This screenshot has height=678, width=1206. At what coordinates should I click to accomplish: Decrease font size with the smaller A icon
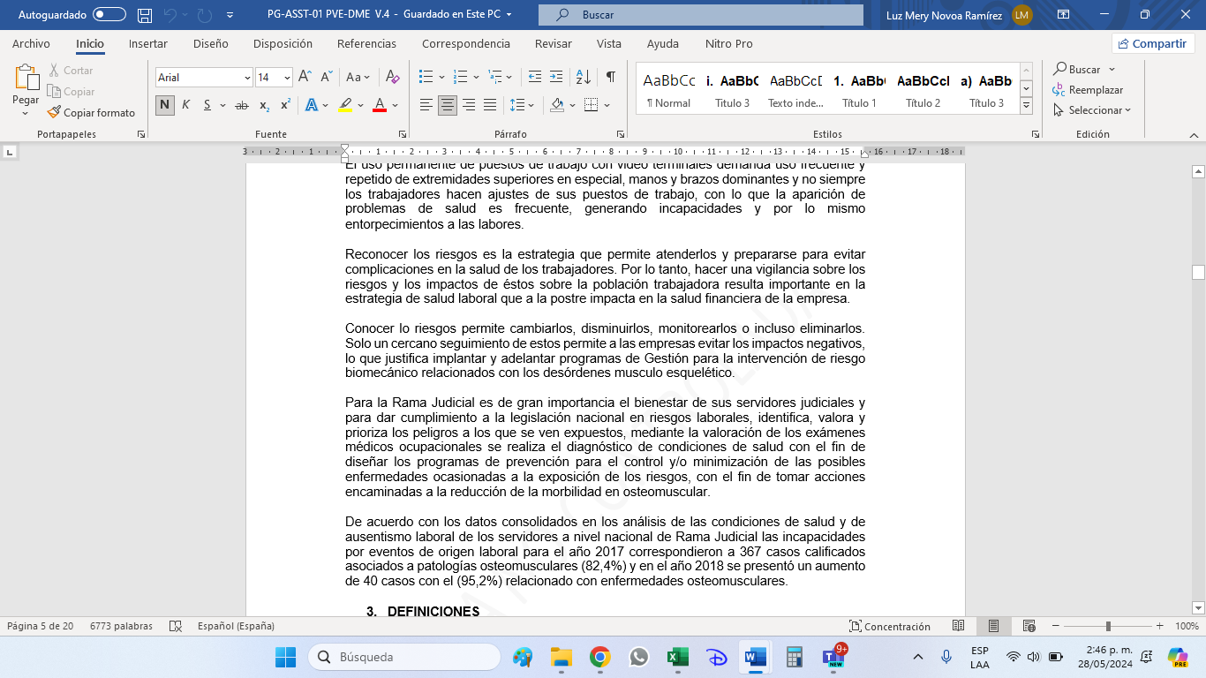click(x=326, y=77)
